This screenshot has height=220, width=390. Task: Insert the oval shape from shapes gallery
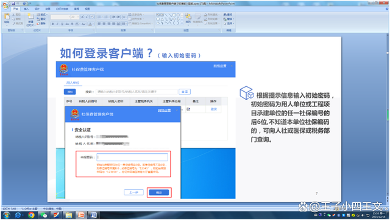tap(178, 15)
